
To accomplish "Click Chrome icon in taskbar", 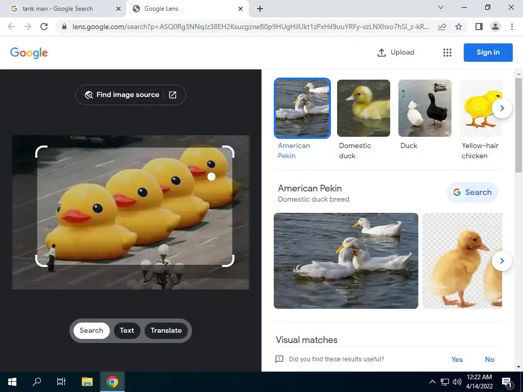I will coord(112,382).
